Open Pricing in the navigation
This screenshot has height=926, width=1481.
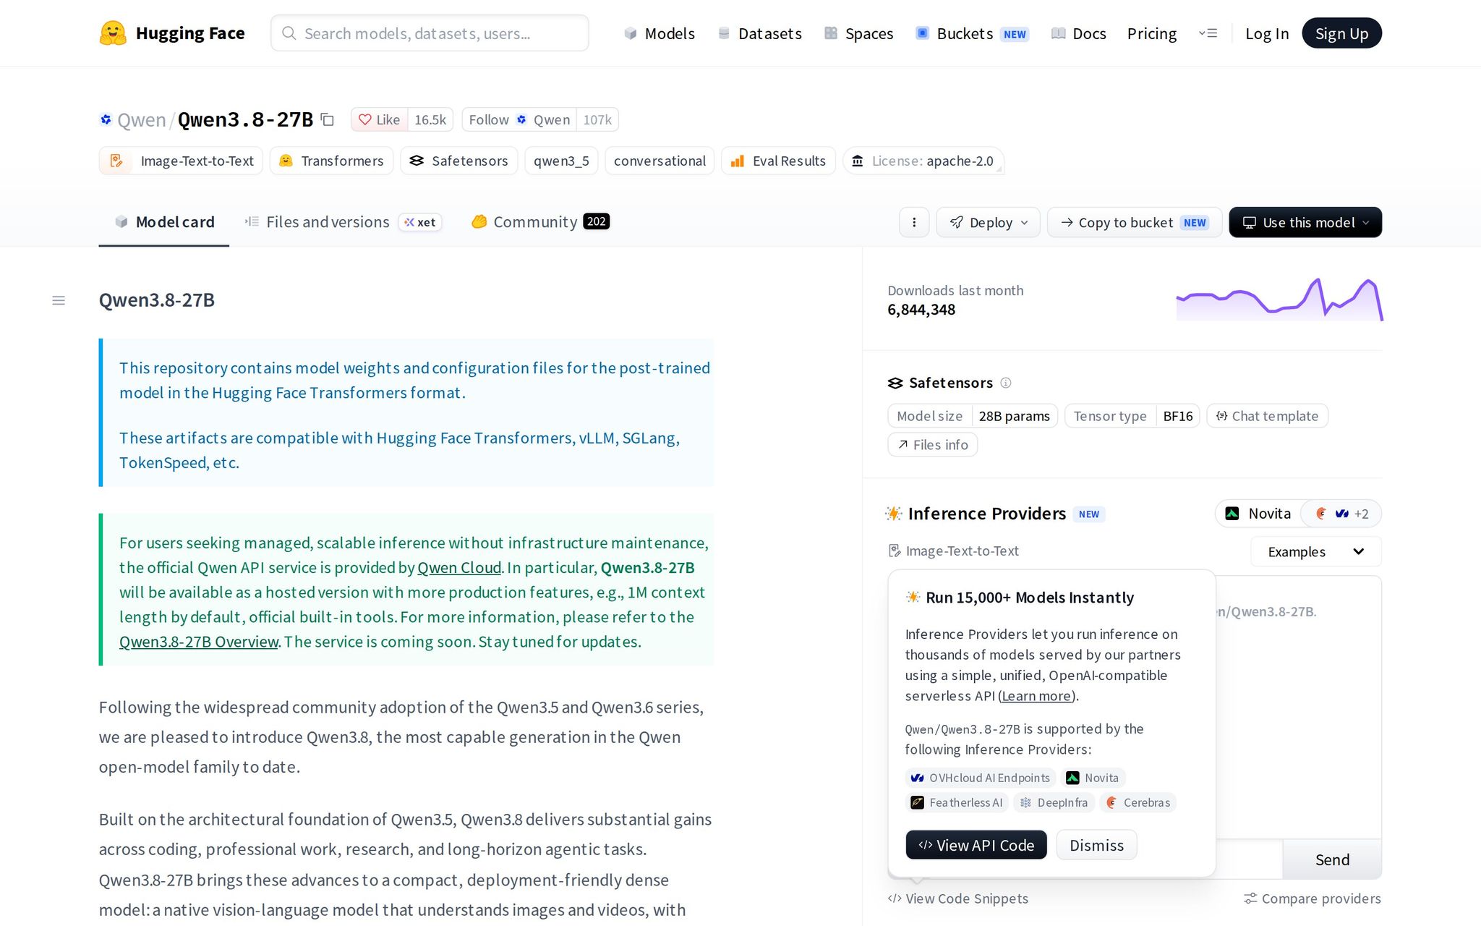pyautogui.click(x=1152, y=33)
